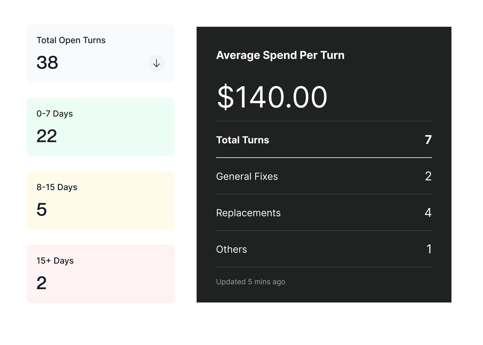483x345 pixels.
Task: Click the $140.00 amount
Action: [272, 97]
